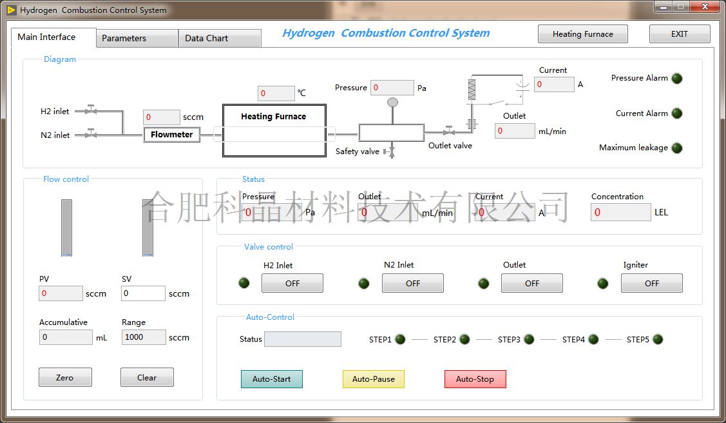726x423 pixels.
Task: Toggle the Outlet valve control OFF button
Action: (531, 283)
